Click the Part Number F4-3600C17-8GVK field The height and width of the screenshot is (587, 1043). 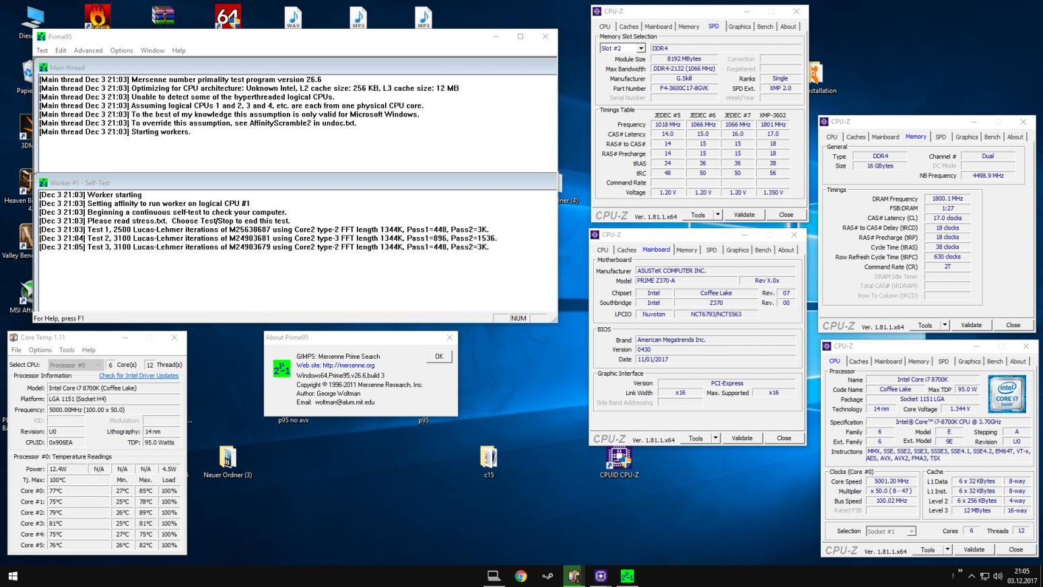pos(684,88)
